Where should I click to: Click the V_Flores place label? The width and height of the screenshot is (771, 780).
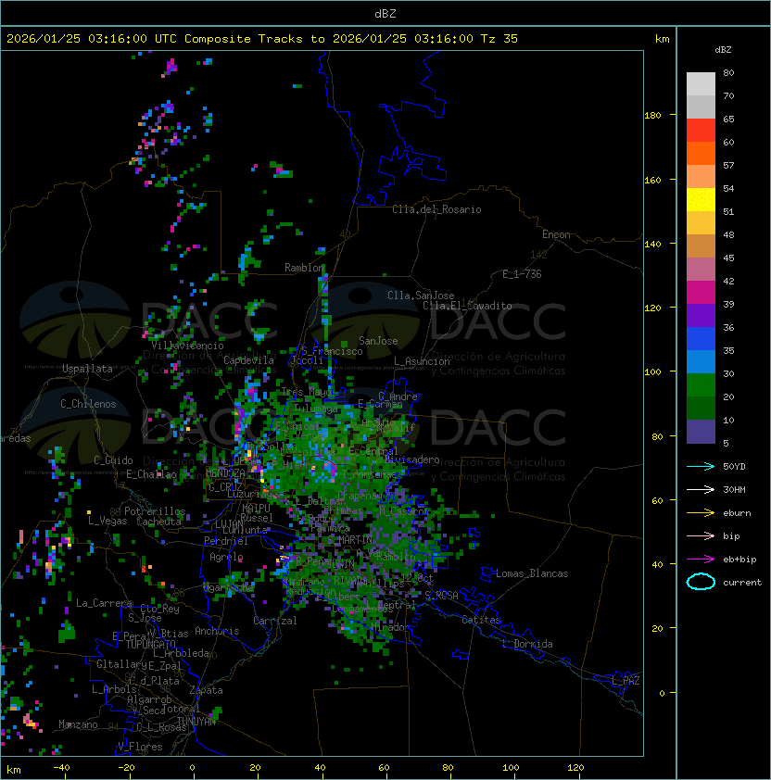pyautogui.click(x=140, y=747)
